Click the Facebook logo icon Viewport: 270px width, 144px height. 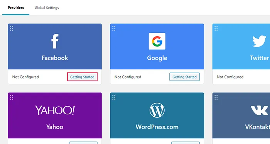click(55, 41)
